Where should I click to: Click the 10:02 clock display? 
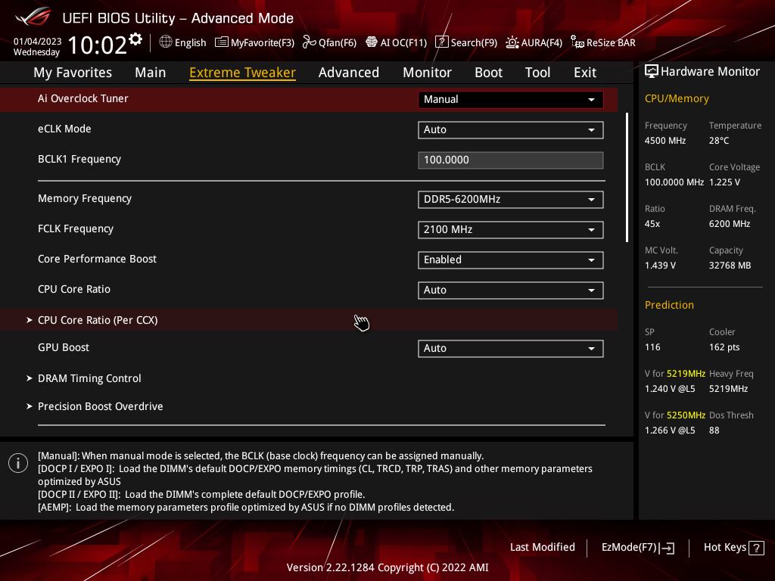click(x=98, y=45)
